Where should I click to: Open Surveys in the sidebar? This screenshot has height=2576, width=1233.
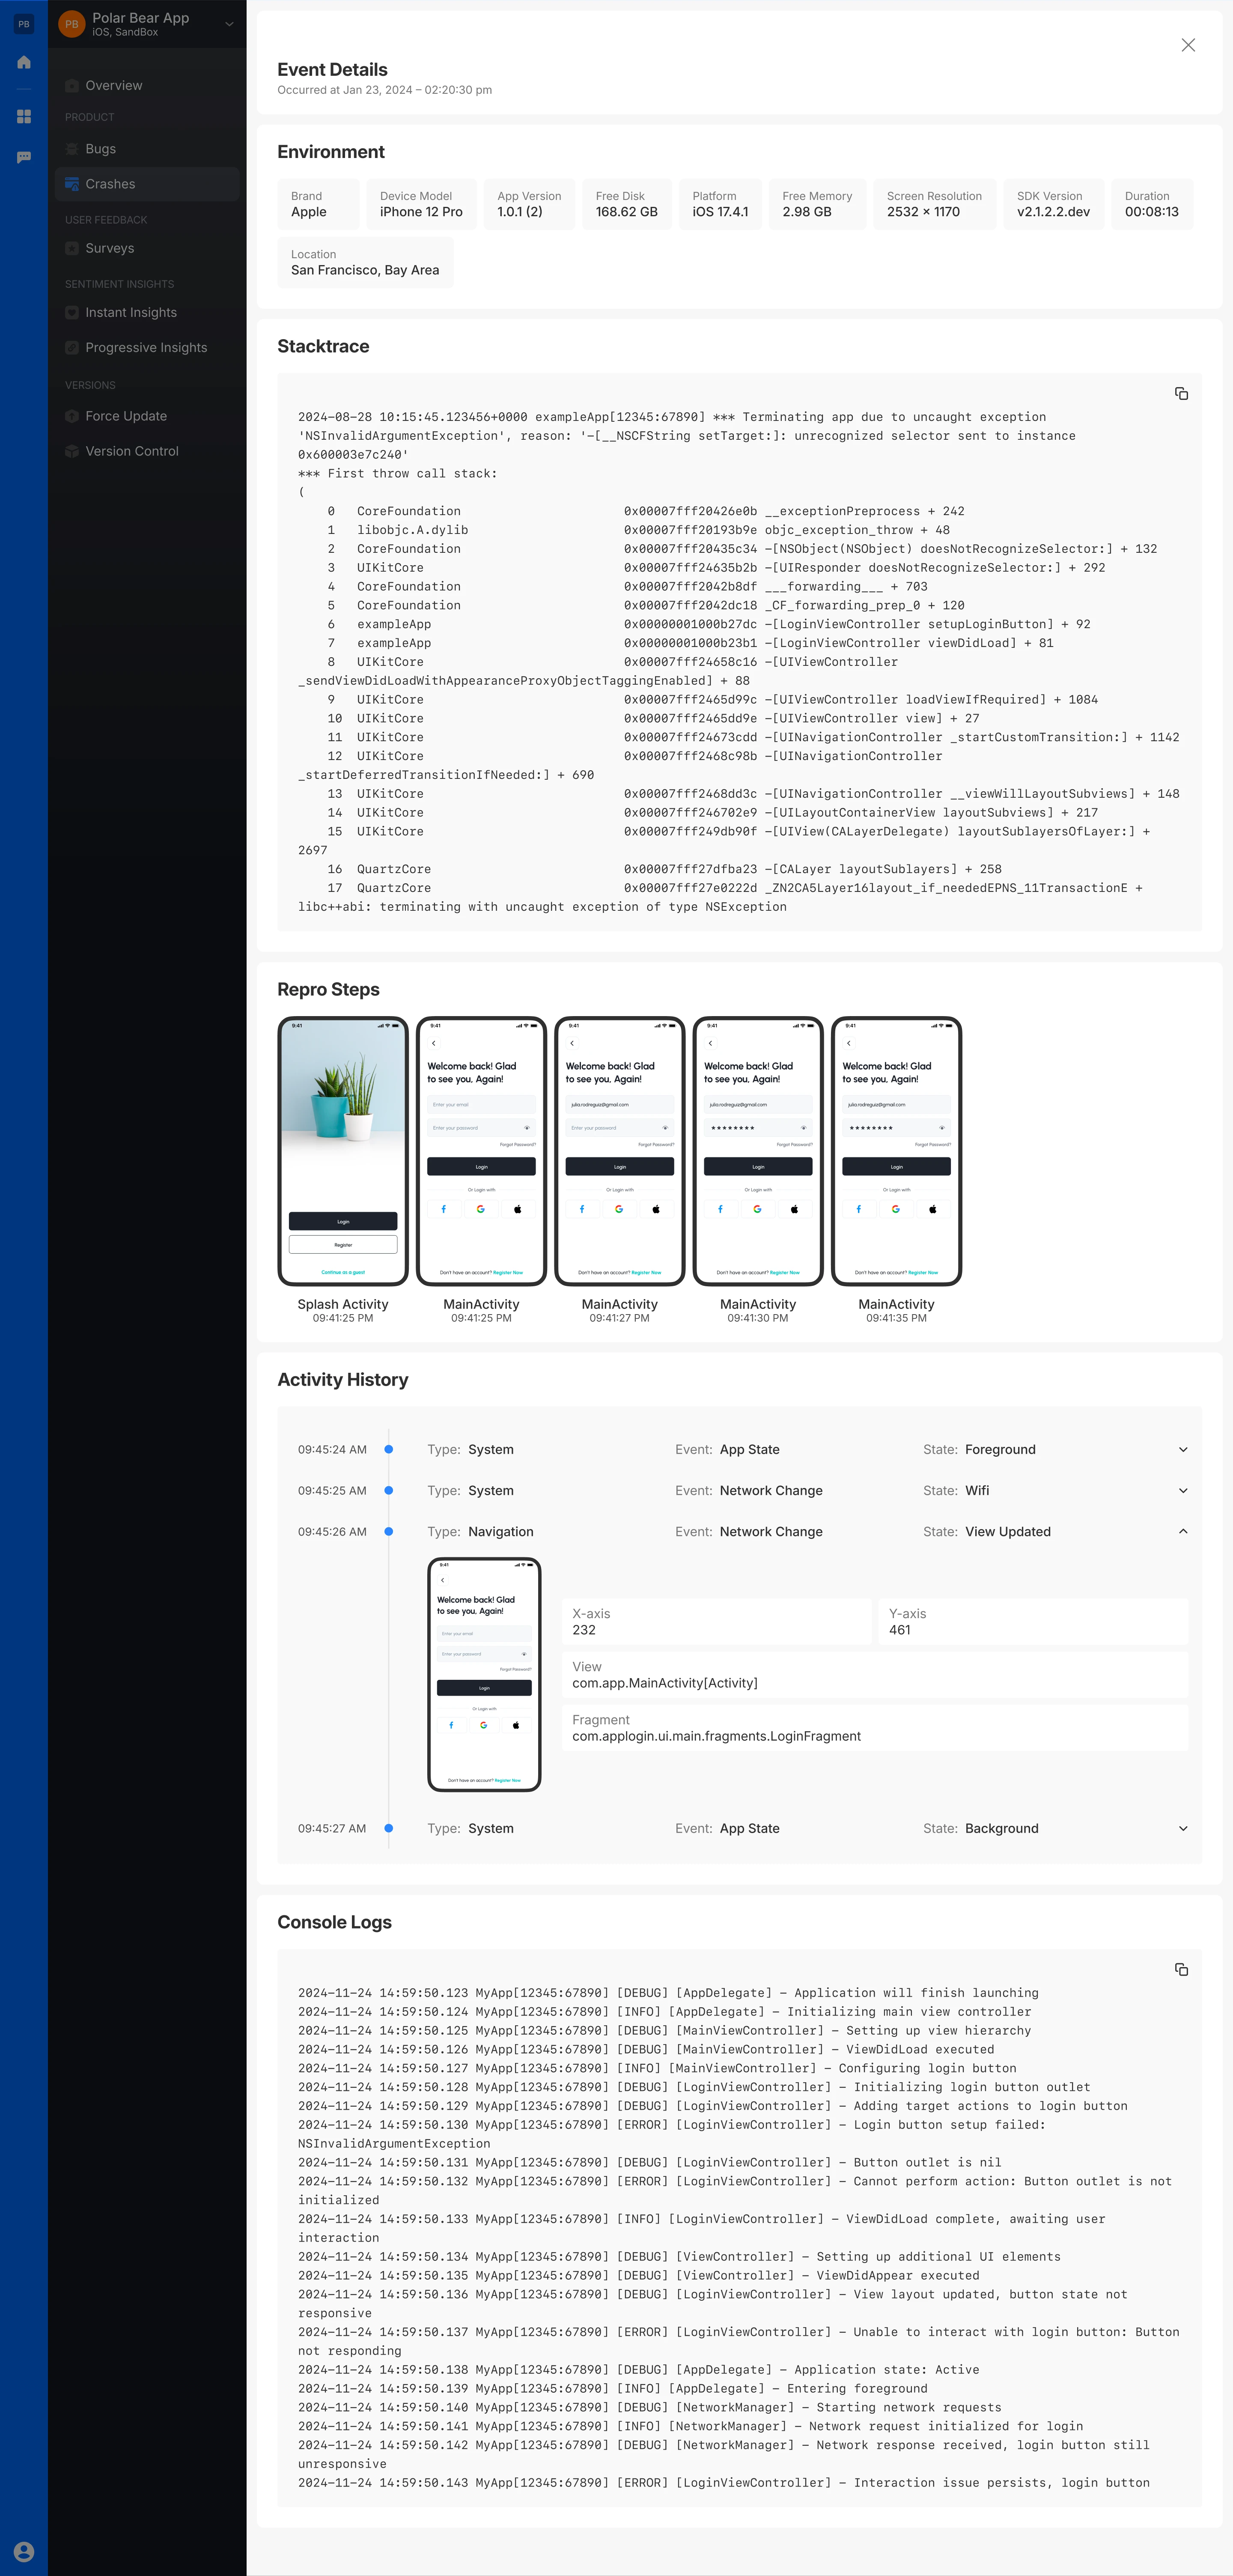(147, 248)
